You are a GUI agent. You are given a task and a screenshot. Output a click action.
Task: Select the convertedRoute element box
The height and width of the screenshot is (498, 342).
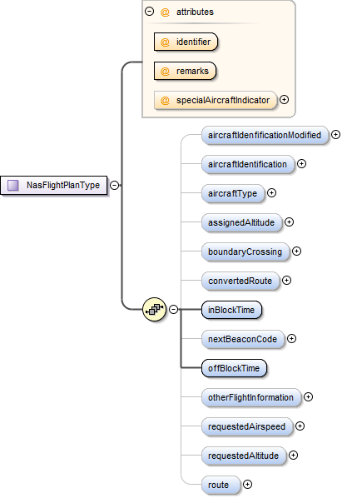click(x=240, y=281)
